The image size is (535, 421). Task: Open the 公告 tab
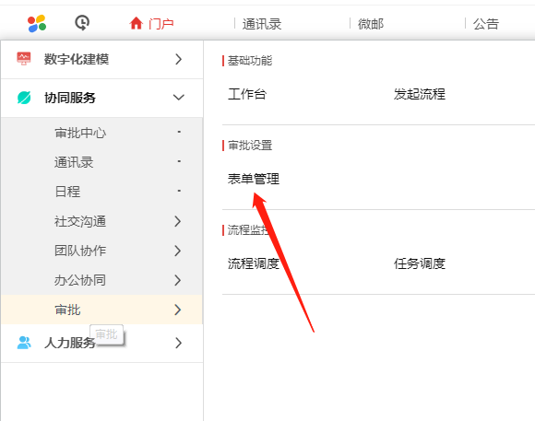486,24
